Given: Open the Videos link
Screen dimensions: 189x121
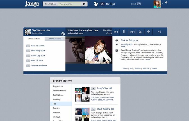Looking at the screenshot, I should coord(154,68).
